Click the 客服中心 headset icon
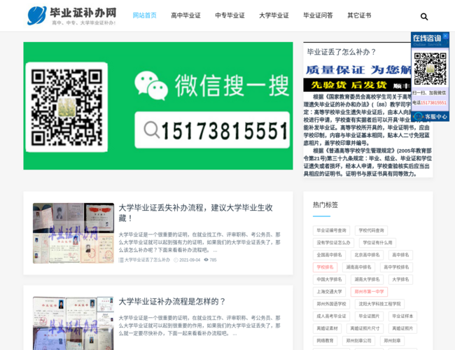 tap(418, 117)
